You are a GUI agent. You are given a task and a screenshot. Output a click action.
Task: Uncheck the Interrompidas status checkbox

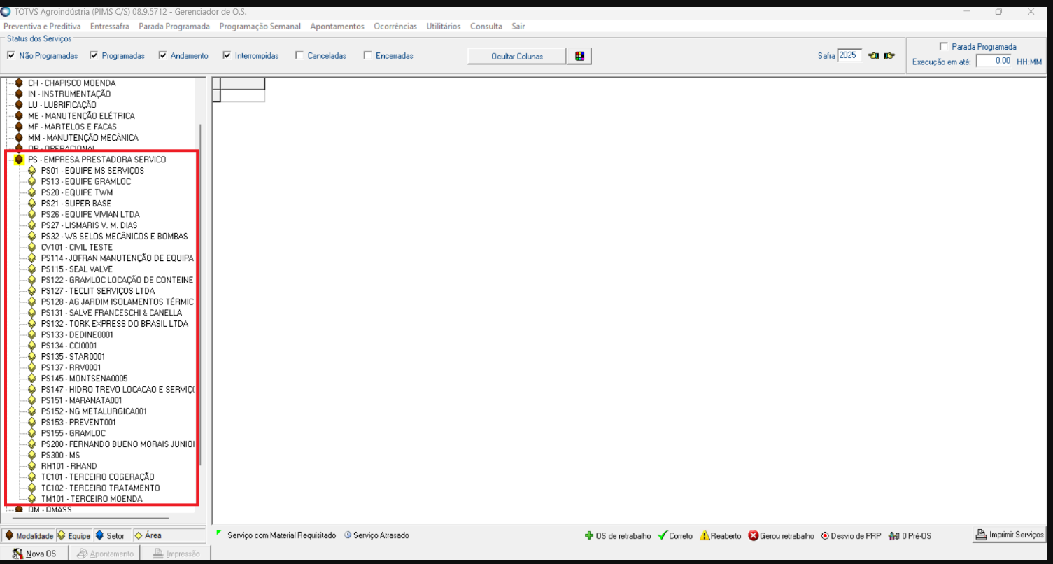point(227,56)
